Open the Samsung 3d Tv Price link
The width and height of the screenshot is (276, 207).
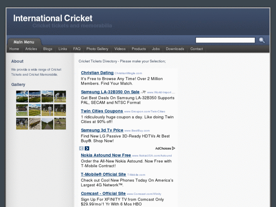pyautogui.click(x=102, y=130)
